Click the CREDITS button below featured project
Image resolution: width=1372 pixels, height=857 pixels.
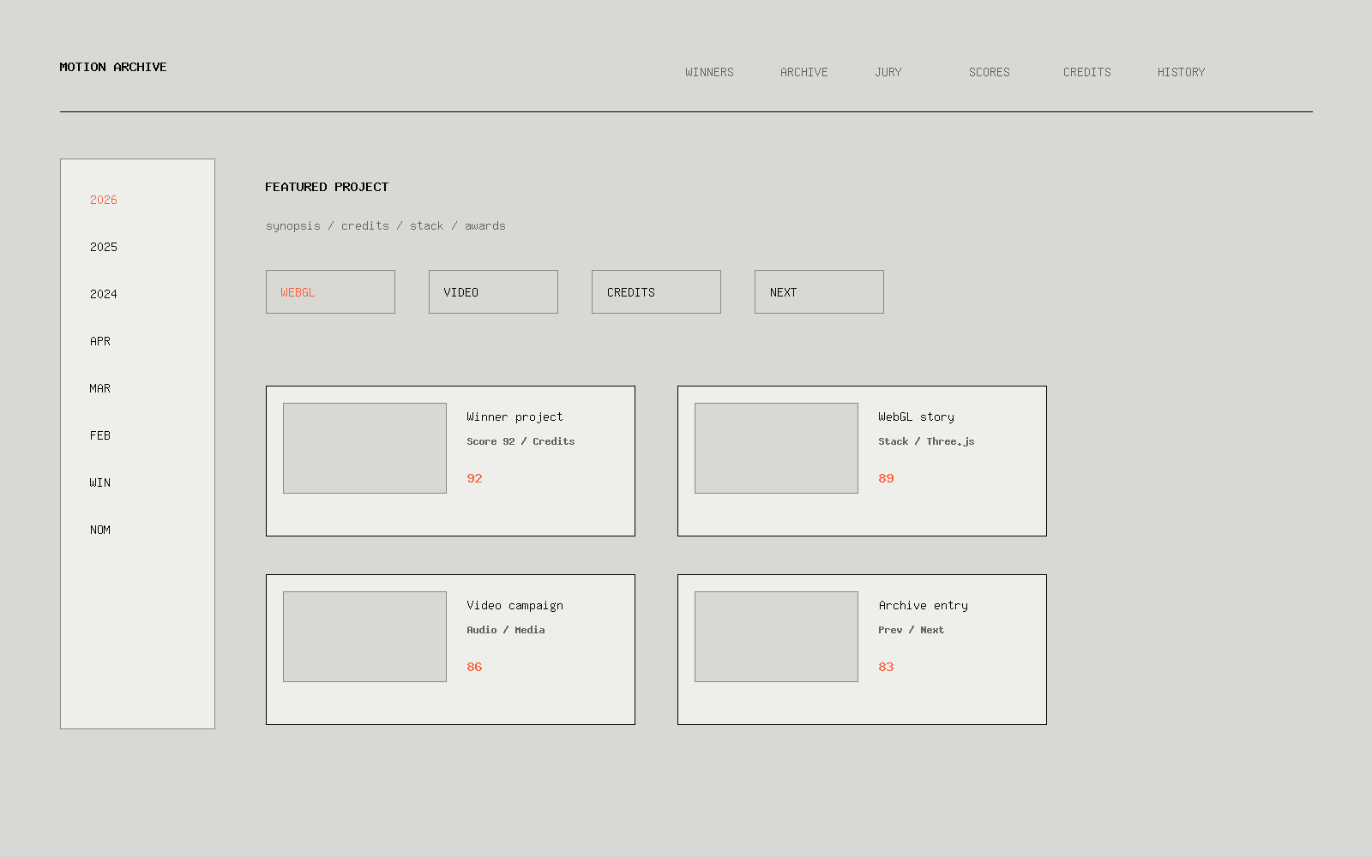(x=656, y=292)
